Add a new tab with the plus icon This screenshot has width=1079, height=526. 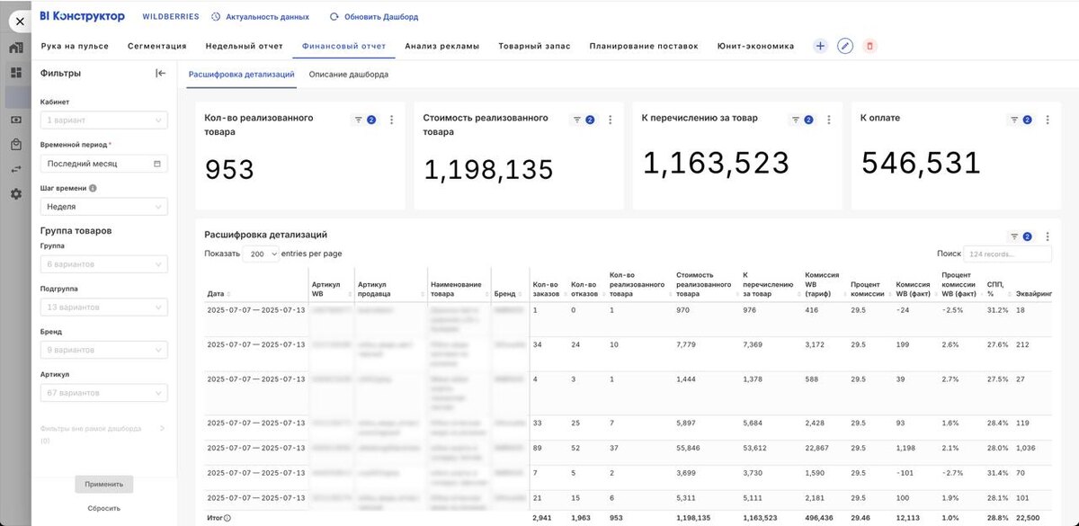820,46
